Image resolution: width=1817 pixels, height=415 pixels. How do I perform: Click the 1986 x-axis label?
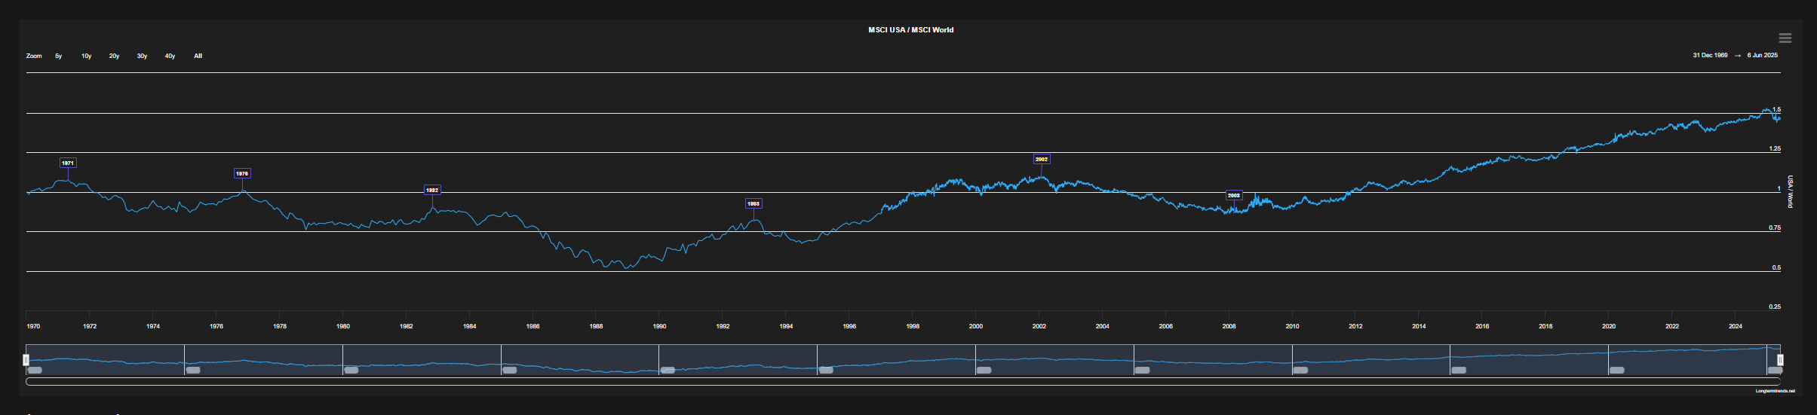[533, 326]
